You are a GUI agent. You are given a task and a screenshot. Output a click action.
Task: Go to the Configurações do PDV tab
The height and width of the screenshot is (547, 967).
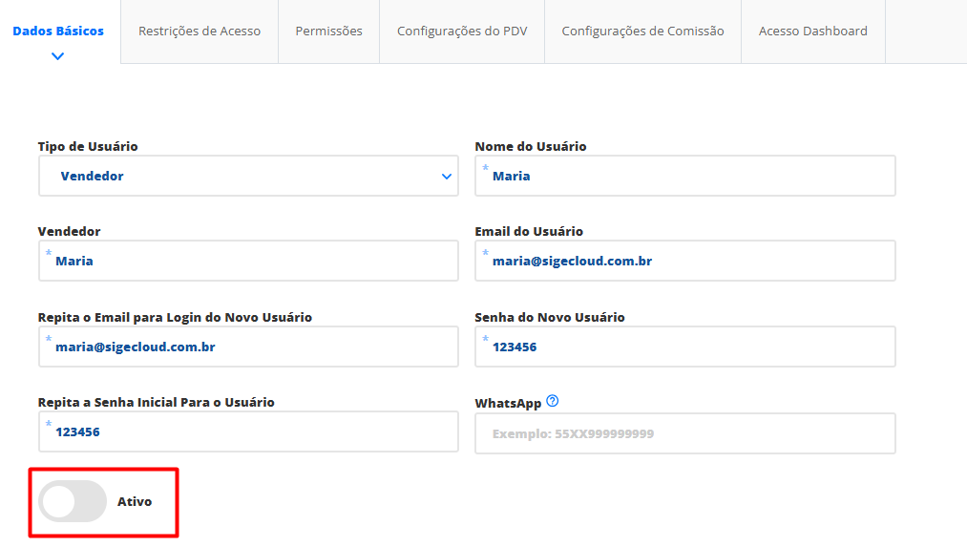(462, 32)
